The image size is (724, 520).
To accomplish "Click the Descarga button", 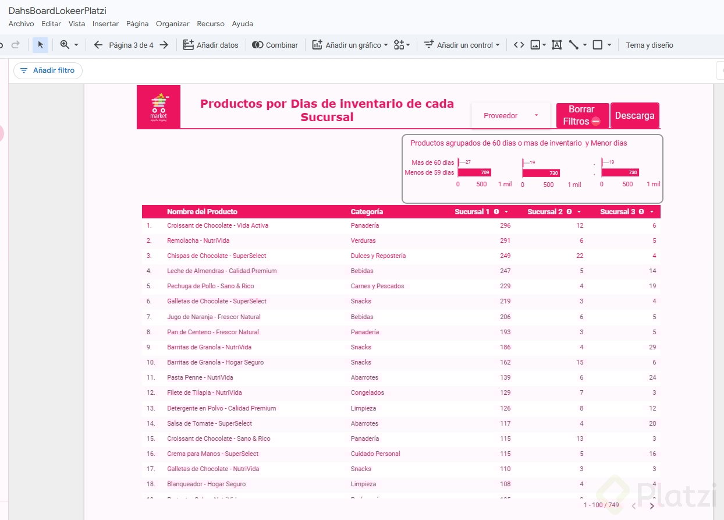I will 634,115.
